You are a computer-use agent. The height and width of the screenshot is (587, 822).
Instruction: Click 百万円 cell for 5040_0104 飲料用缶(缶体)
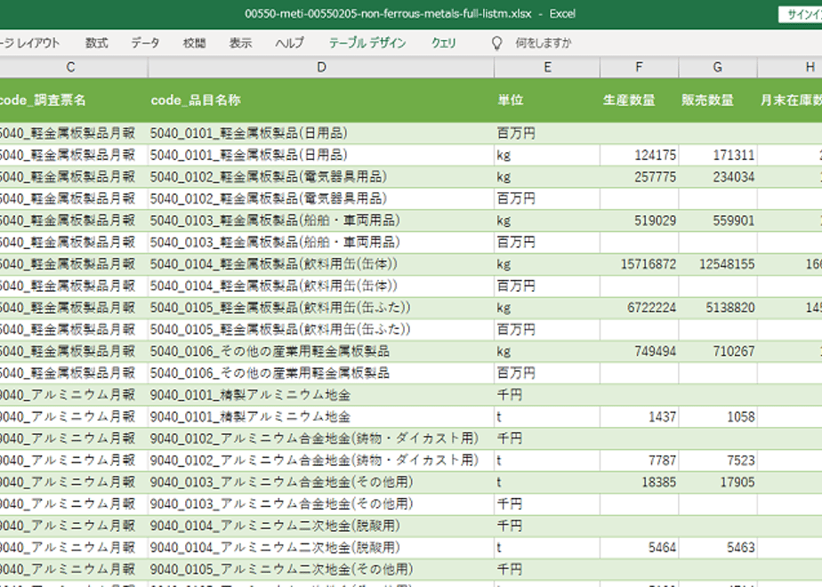tap(547, 286)
